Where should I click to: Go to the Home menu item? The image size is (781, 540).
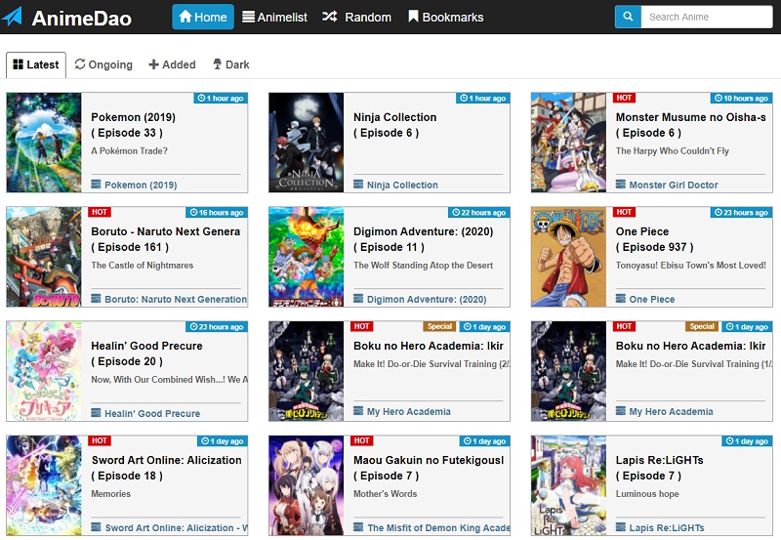coord(203,17)
